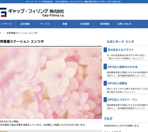Open the ギャップ・フィリング株式会社 site title
This screenshot has height=132, width=148.
[x=36, y=11]
